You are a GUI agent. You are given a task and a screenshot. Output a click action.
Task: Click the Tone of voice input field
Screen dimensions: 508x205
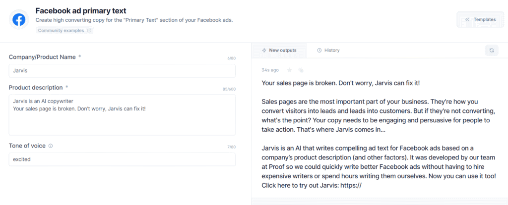[122, 159]
